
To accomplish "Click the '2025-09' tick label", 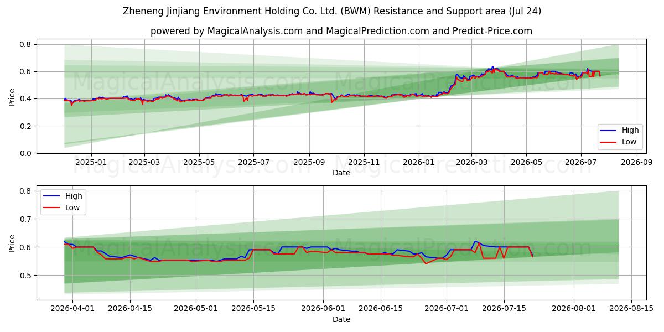I will coord(309,163).
